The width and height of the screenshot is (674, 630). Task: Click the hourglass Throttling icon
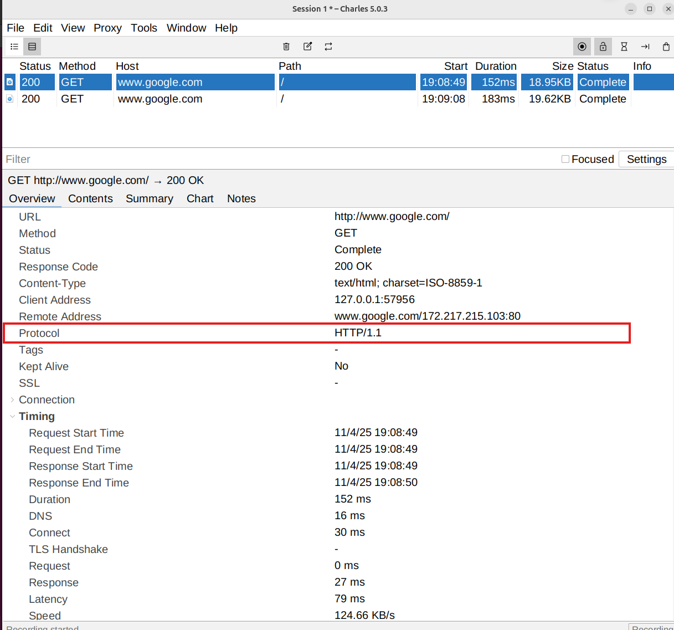624,47
